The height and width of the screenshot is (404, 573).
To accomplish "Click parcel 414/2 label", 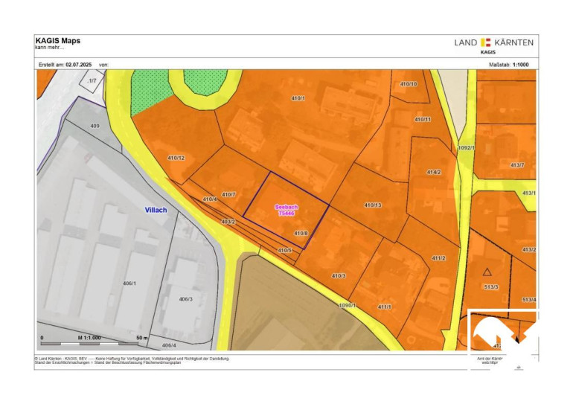I will [433, 172].
